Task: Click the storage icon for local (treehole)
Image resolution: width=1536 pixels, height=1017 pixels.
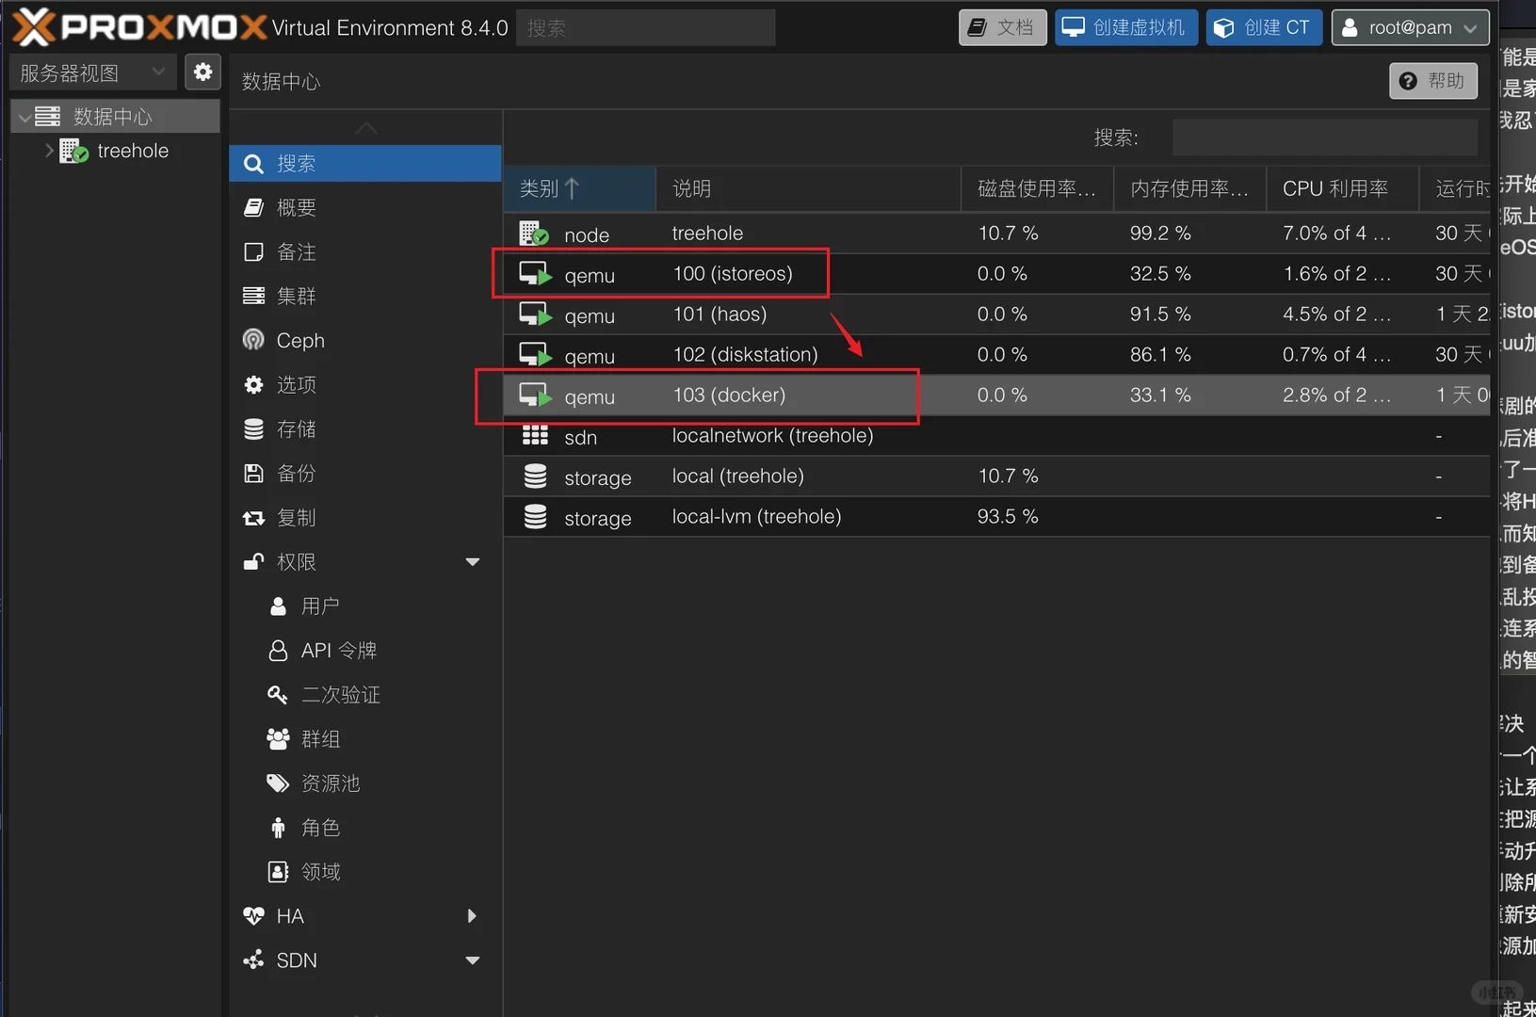Action: point(535,476)
